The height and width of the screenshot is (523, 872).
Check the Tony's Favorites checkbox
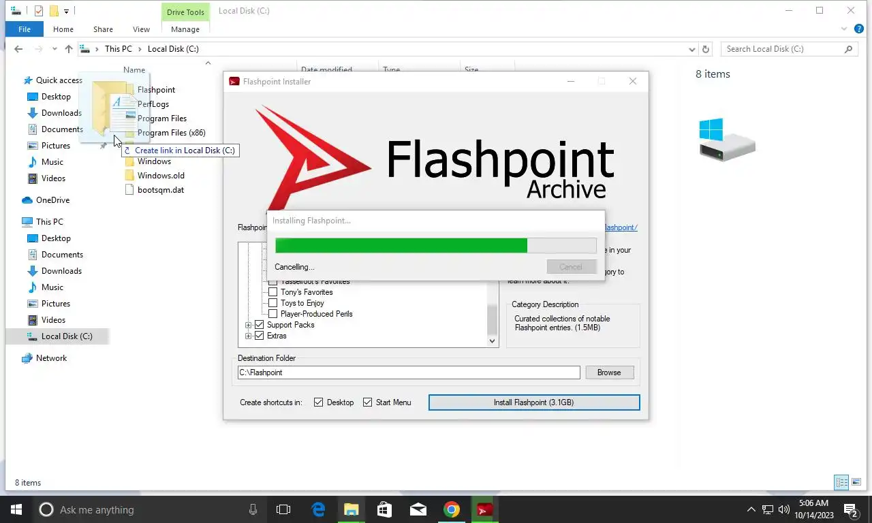tap(272, 292)
